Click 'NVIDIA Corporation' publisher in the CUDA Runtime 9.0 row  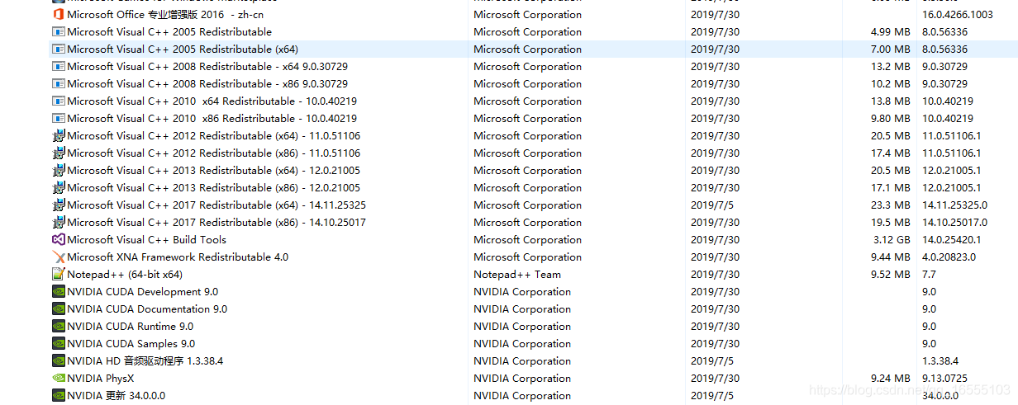[522, 327]
